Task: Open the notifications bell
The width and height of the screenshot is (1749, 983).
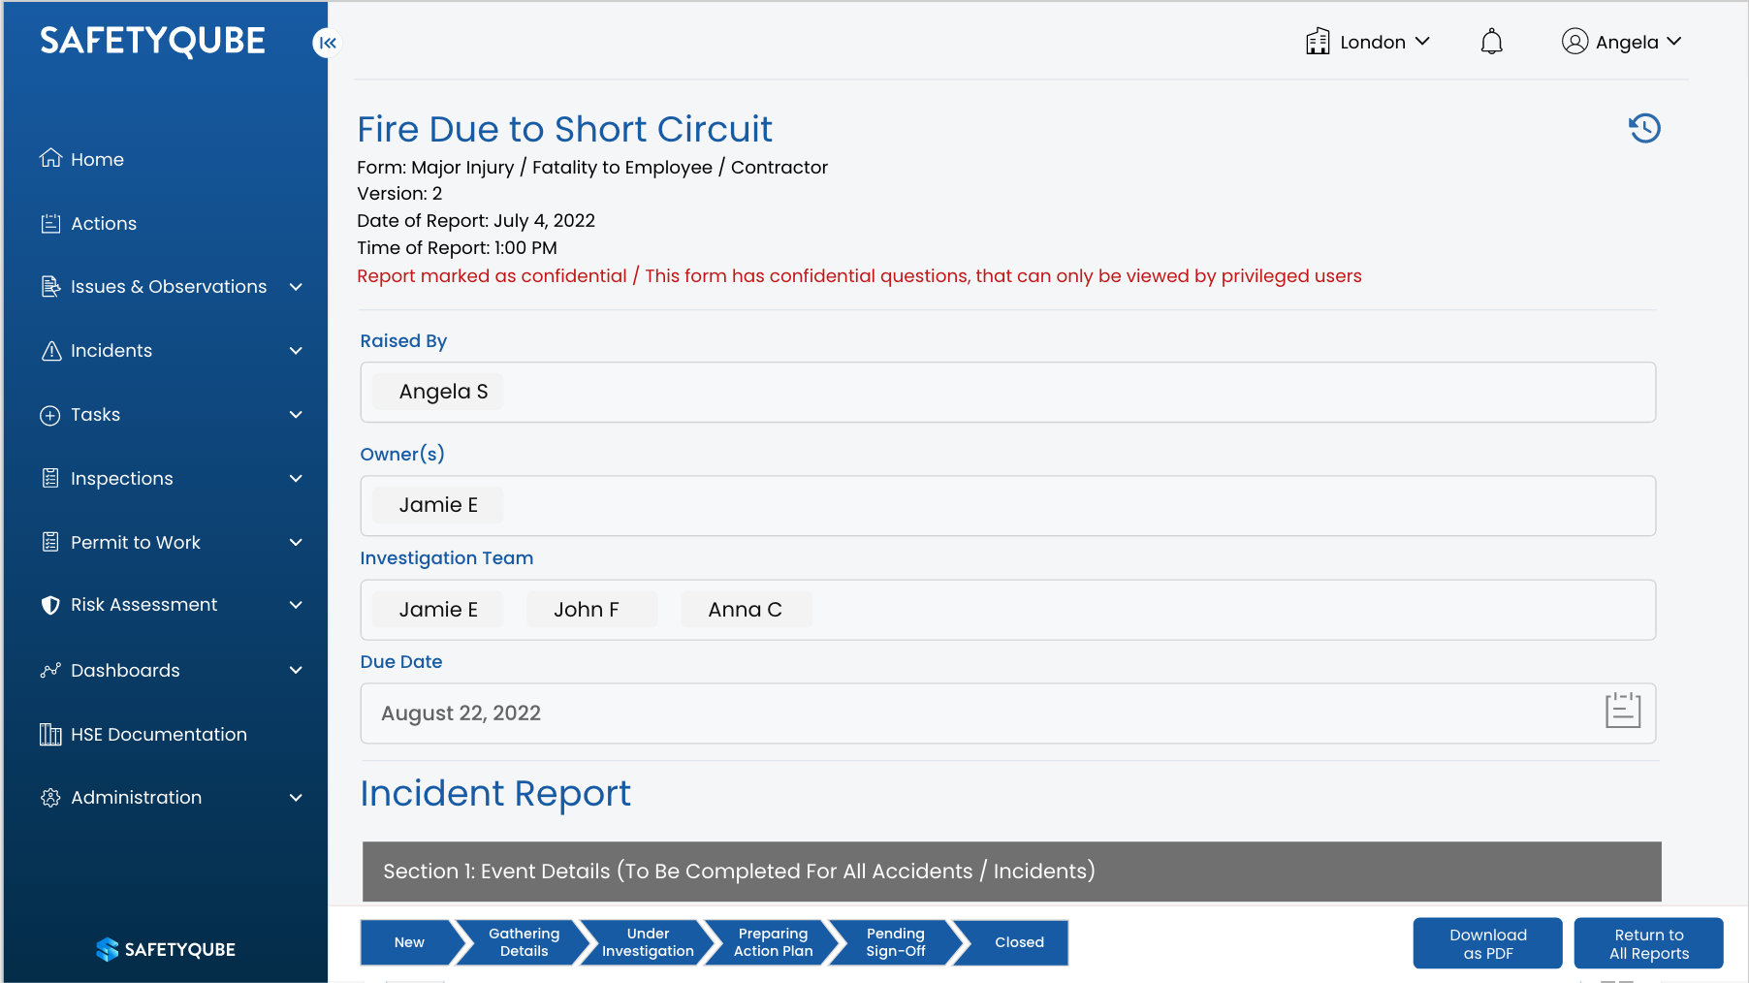Action: 1491,42
